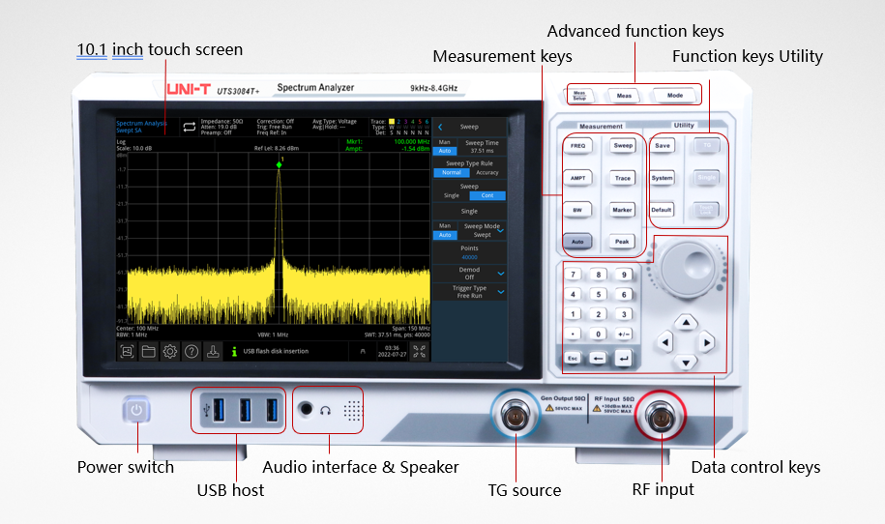Push the right arrow key
885x524 pixels.
[707, 342]
